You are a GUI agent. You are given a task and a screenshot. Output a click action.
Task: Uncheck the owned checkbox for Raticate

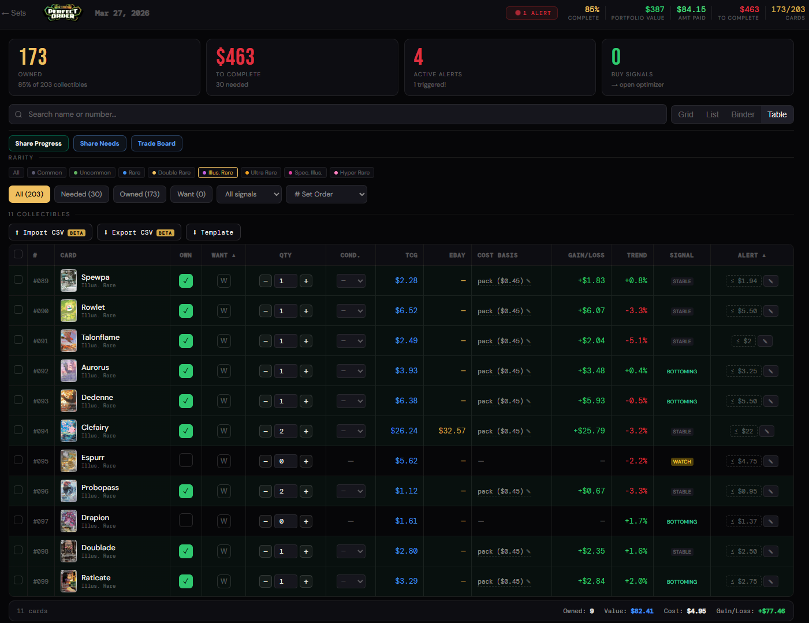tap(186, 581)
